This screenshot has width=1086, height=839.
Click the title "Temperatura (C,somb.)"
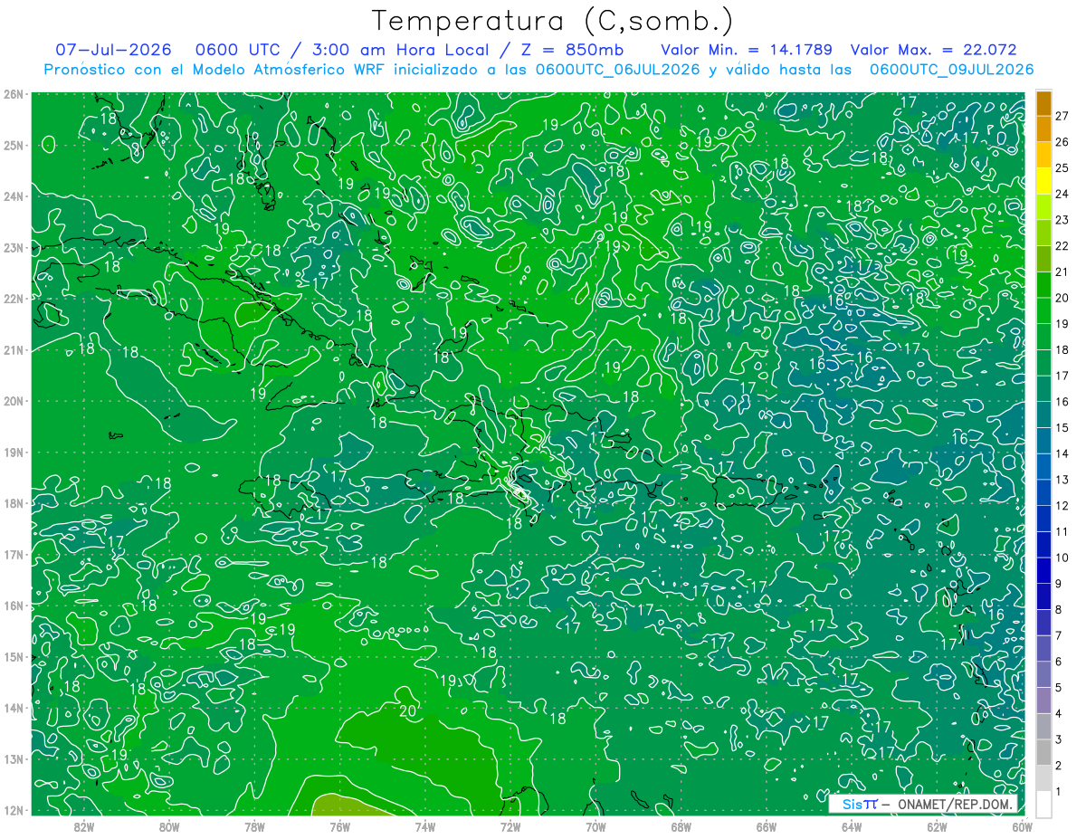[553, 20]
